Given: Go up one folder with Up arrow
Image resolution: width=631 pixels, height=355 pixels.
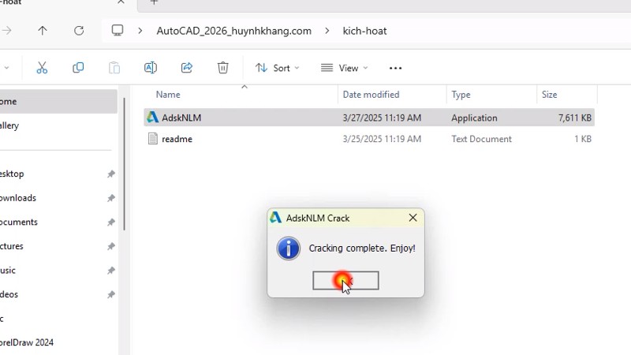Looking at the screenshot, I should tap(43, 31).
